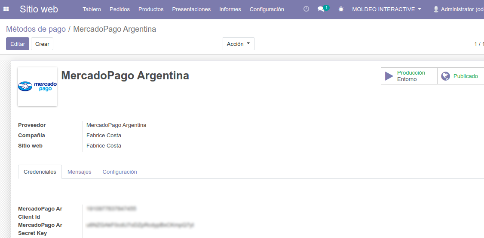Screen dimensions: 484x238
Task: Click the Sitio web app title
Action: click(39, 9)
